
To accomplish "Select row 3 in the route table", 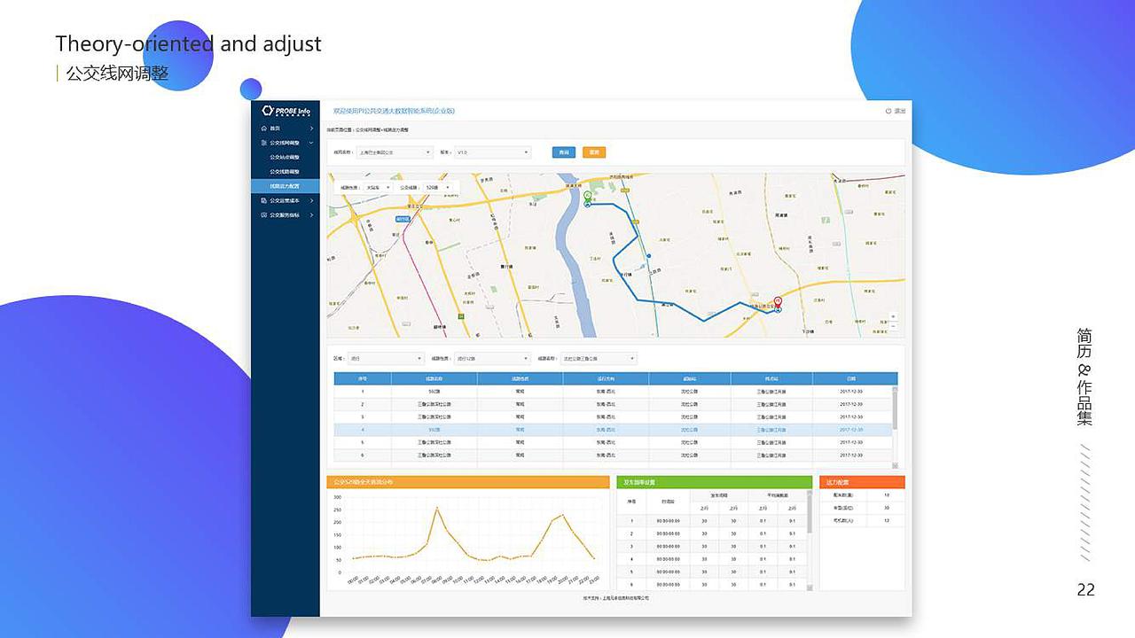I will click(614, 416).
